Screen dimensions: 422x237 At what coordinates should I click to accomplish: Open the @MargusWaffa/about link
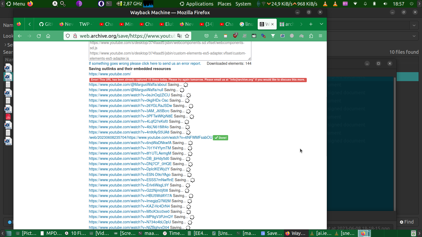(x=128, y=85)
